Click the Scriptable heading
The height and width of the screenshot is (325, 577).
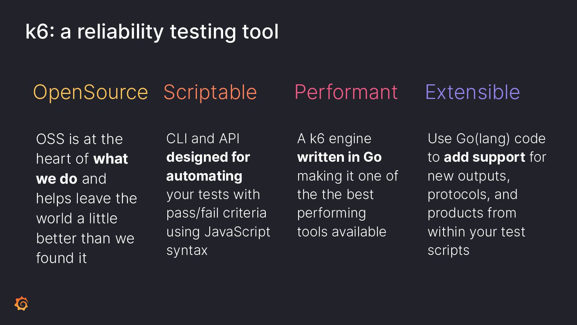tap(210, 92)
